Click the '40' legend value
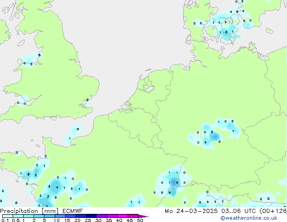 (x=119, y=220)
